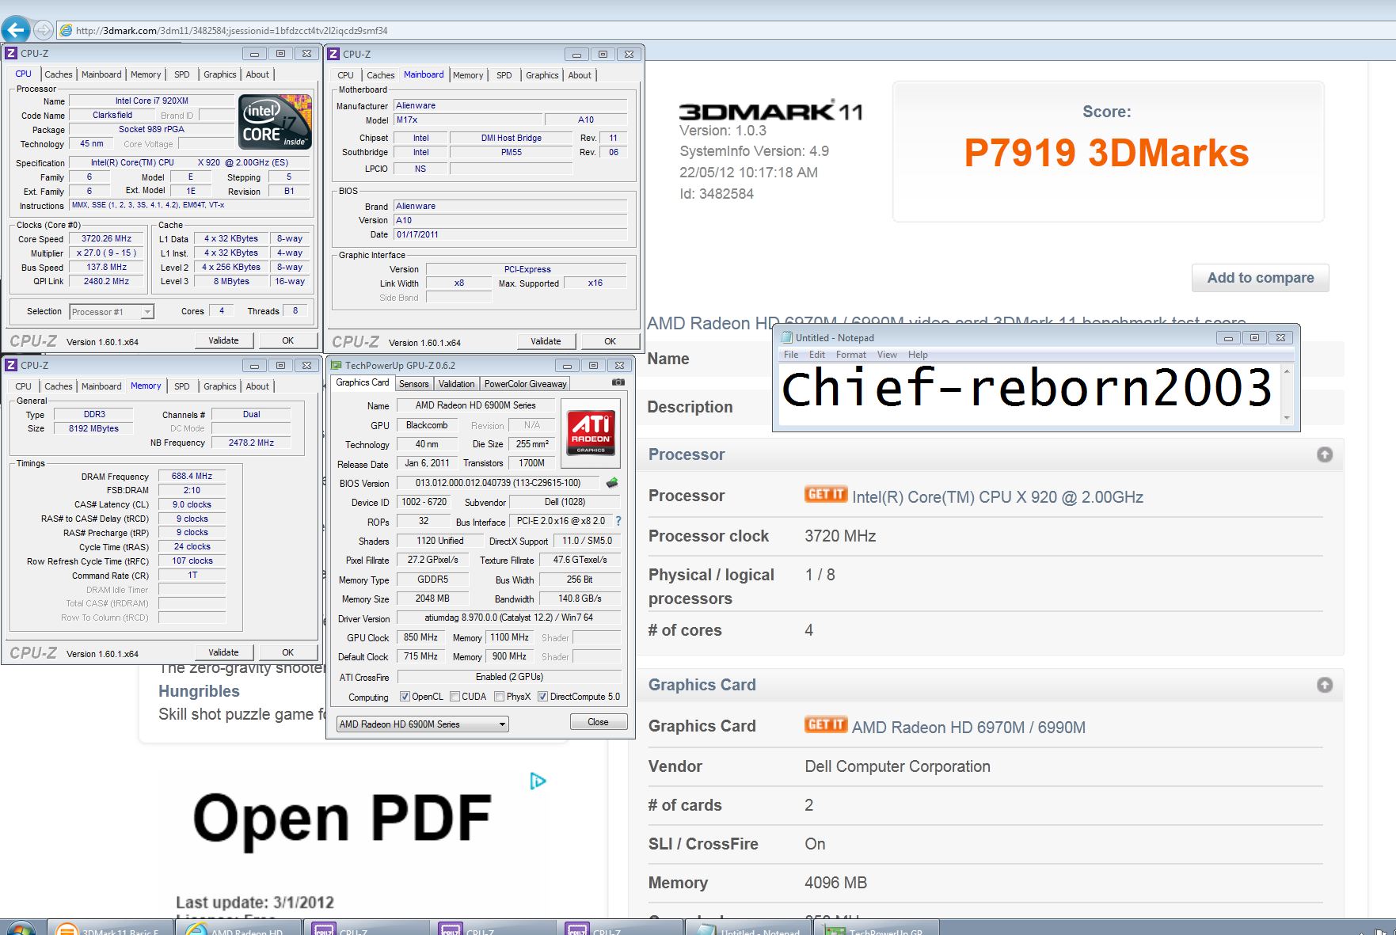
Task: Open the Hungribles link
Action: [x=199, y=691]
